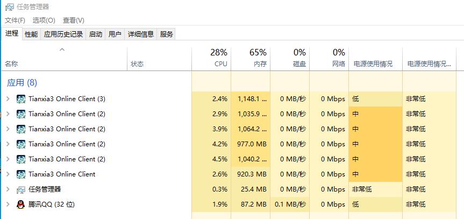Expand the 腾讯QQ (32 位) process group
This screenshot has height=219, width=464.
[x=8, y=204]
